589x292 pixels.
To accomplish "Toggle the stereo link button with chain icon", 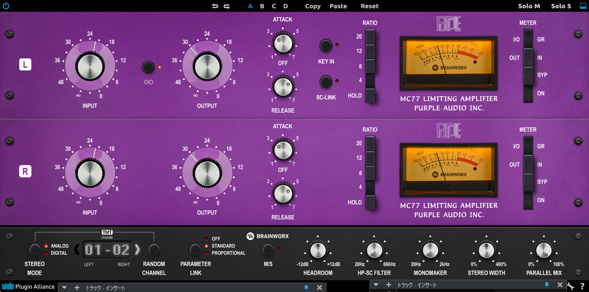I will coord(148,67).
